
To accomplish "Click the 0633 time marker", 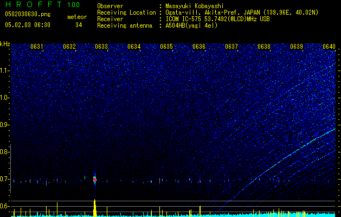I will 101,47.
